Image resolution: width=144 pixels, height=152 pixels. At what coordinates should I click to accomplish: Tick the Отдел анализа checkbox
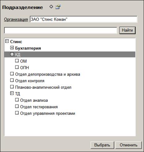(17, 100)
